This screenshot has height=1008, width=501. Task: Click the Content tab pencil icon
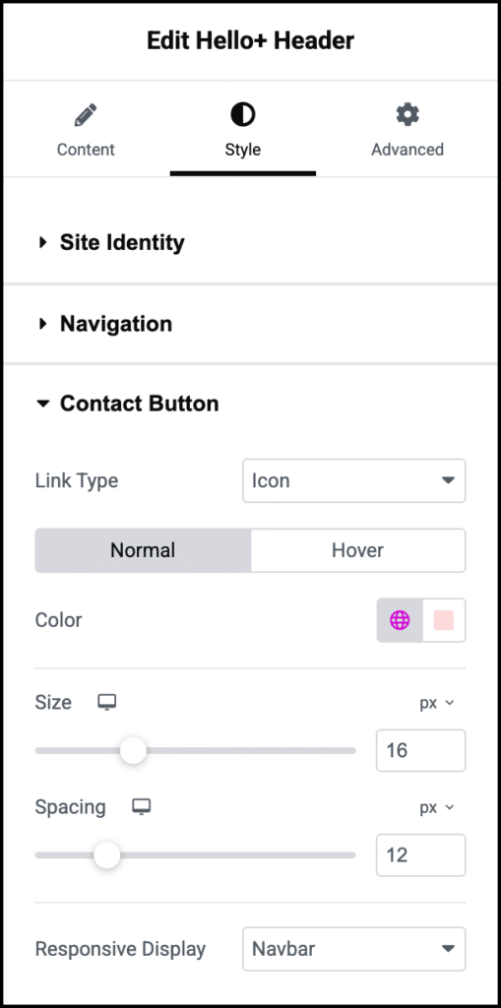pyautogui.click(x=86, y=115)
